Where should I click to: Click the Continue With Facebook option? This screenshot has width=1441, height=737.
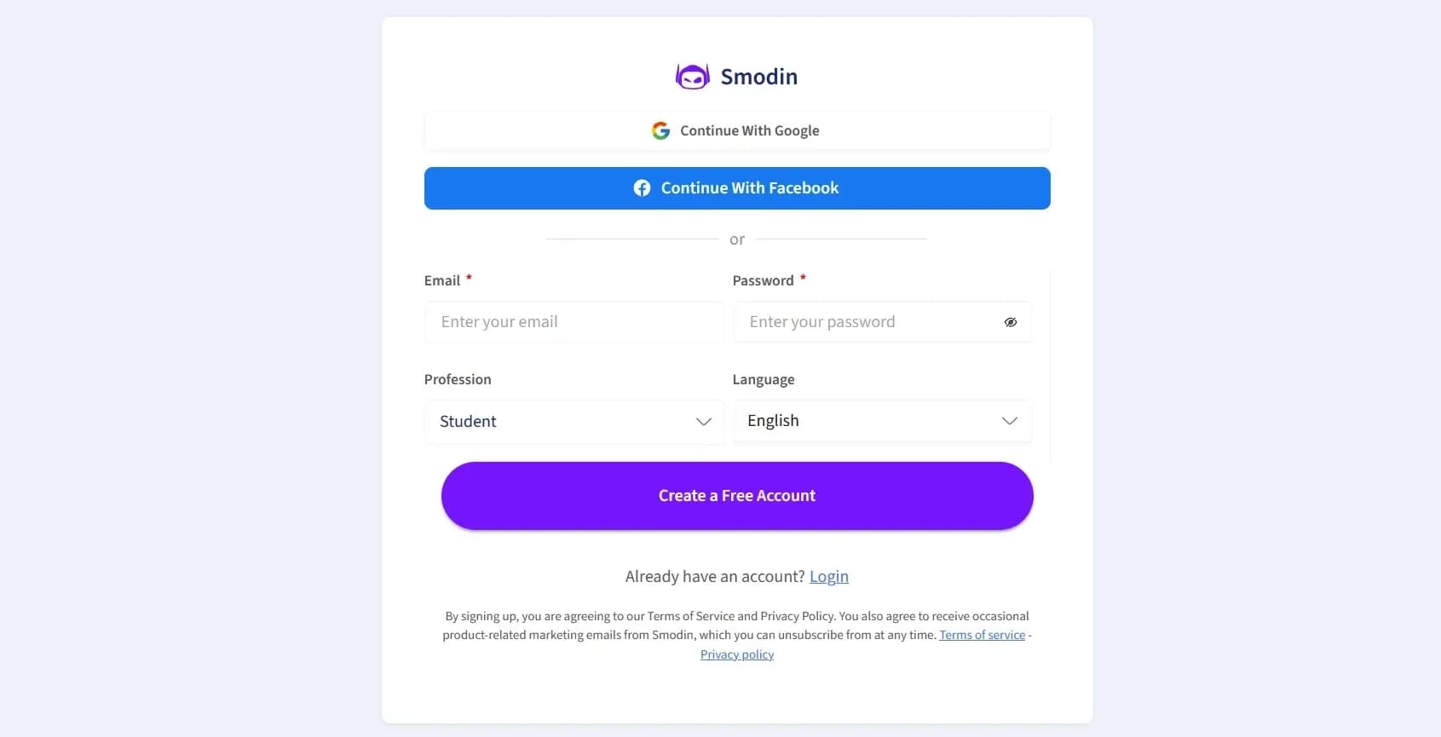point(736,187)
